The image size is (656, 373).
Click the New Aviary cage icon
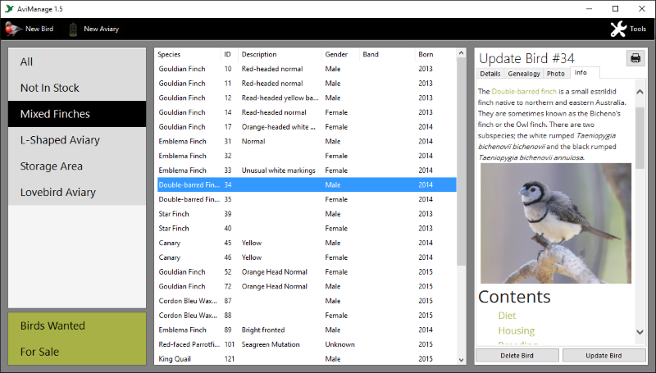tap(73, 30)
